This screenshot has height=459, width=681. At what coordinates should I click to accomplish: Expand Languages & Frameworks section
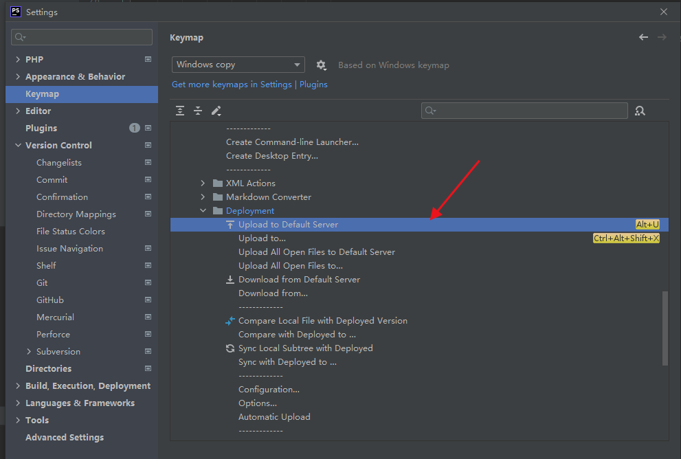click(x=18, y=403)
